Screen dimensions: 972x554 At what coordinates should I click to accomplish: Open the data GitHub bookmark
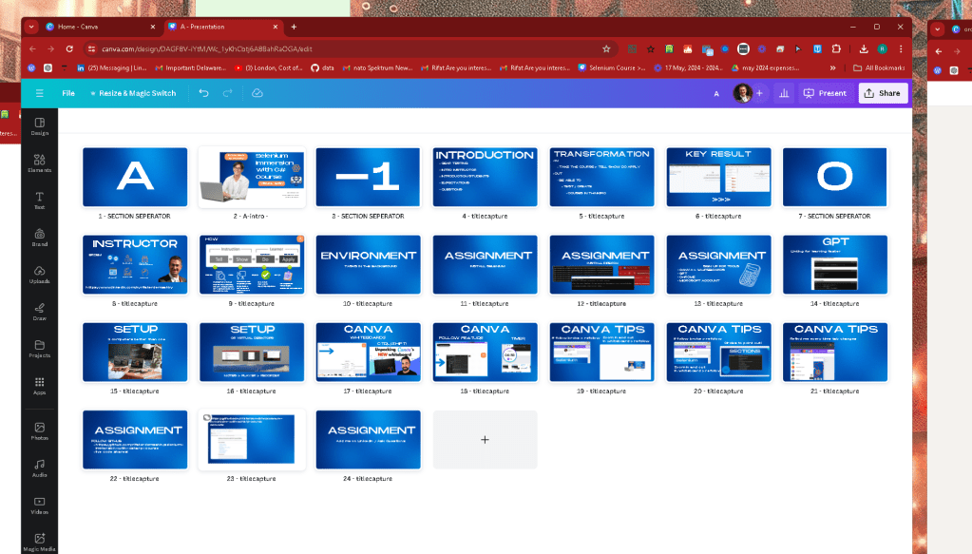(x=322, y=68)
